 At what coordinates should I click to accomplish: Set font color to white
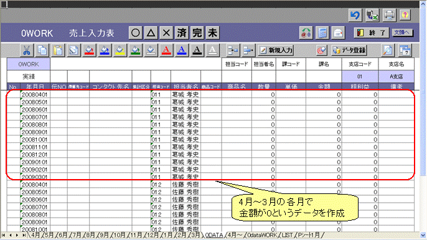pos(213,50)
